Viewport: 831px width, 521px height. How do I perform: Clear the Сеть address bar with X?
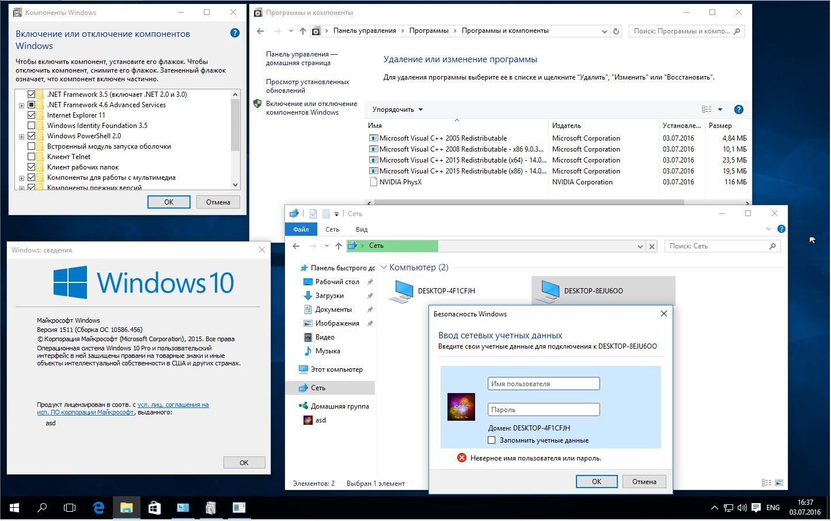(x=652, y=246)
